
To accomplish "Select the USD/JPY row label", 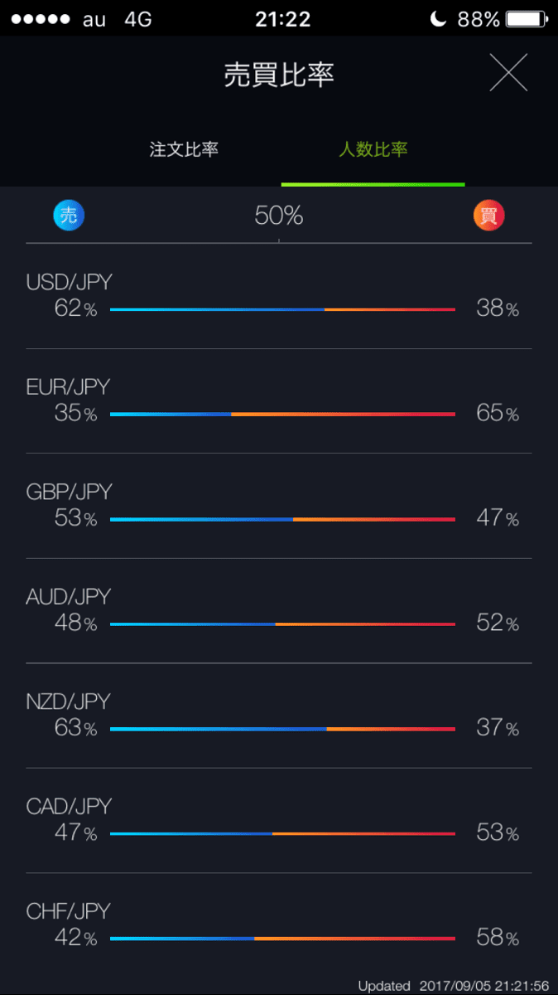I will tap(69, 282).
